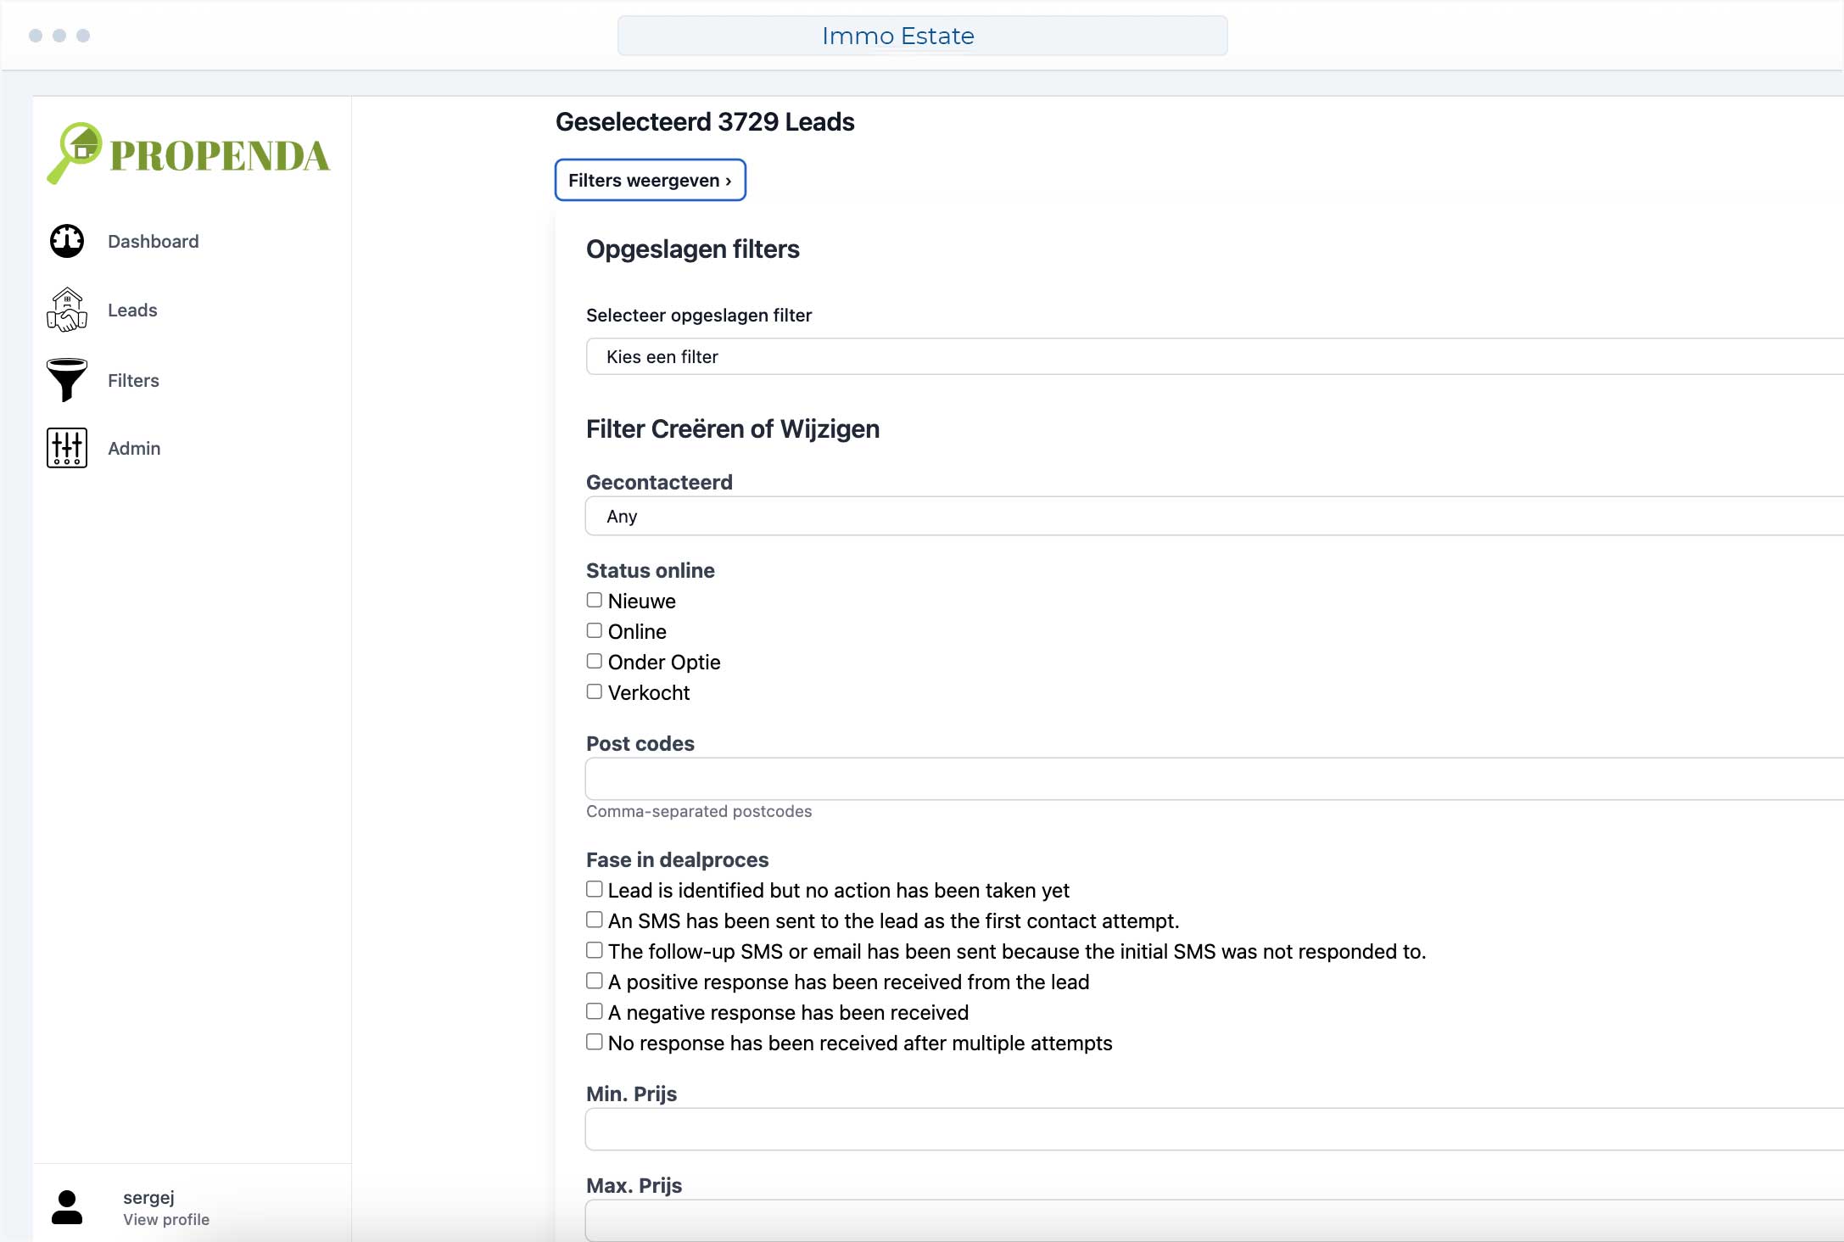The image size is (1844, 1242).
Task: Click the gray window control dots
Action: pyautogui.click(x=59, y=36)
